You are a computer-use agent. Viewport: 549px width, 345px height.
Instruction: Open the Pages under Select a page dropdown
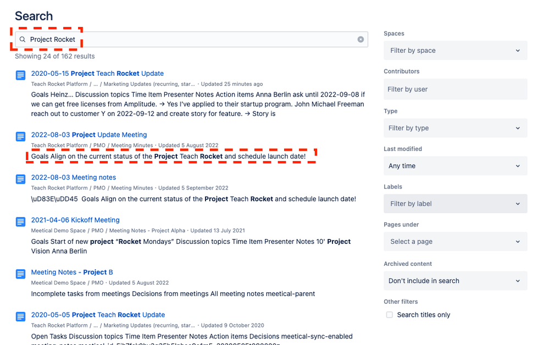coord(455,241)
